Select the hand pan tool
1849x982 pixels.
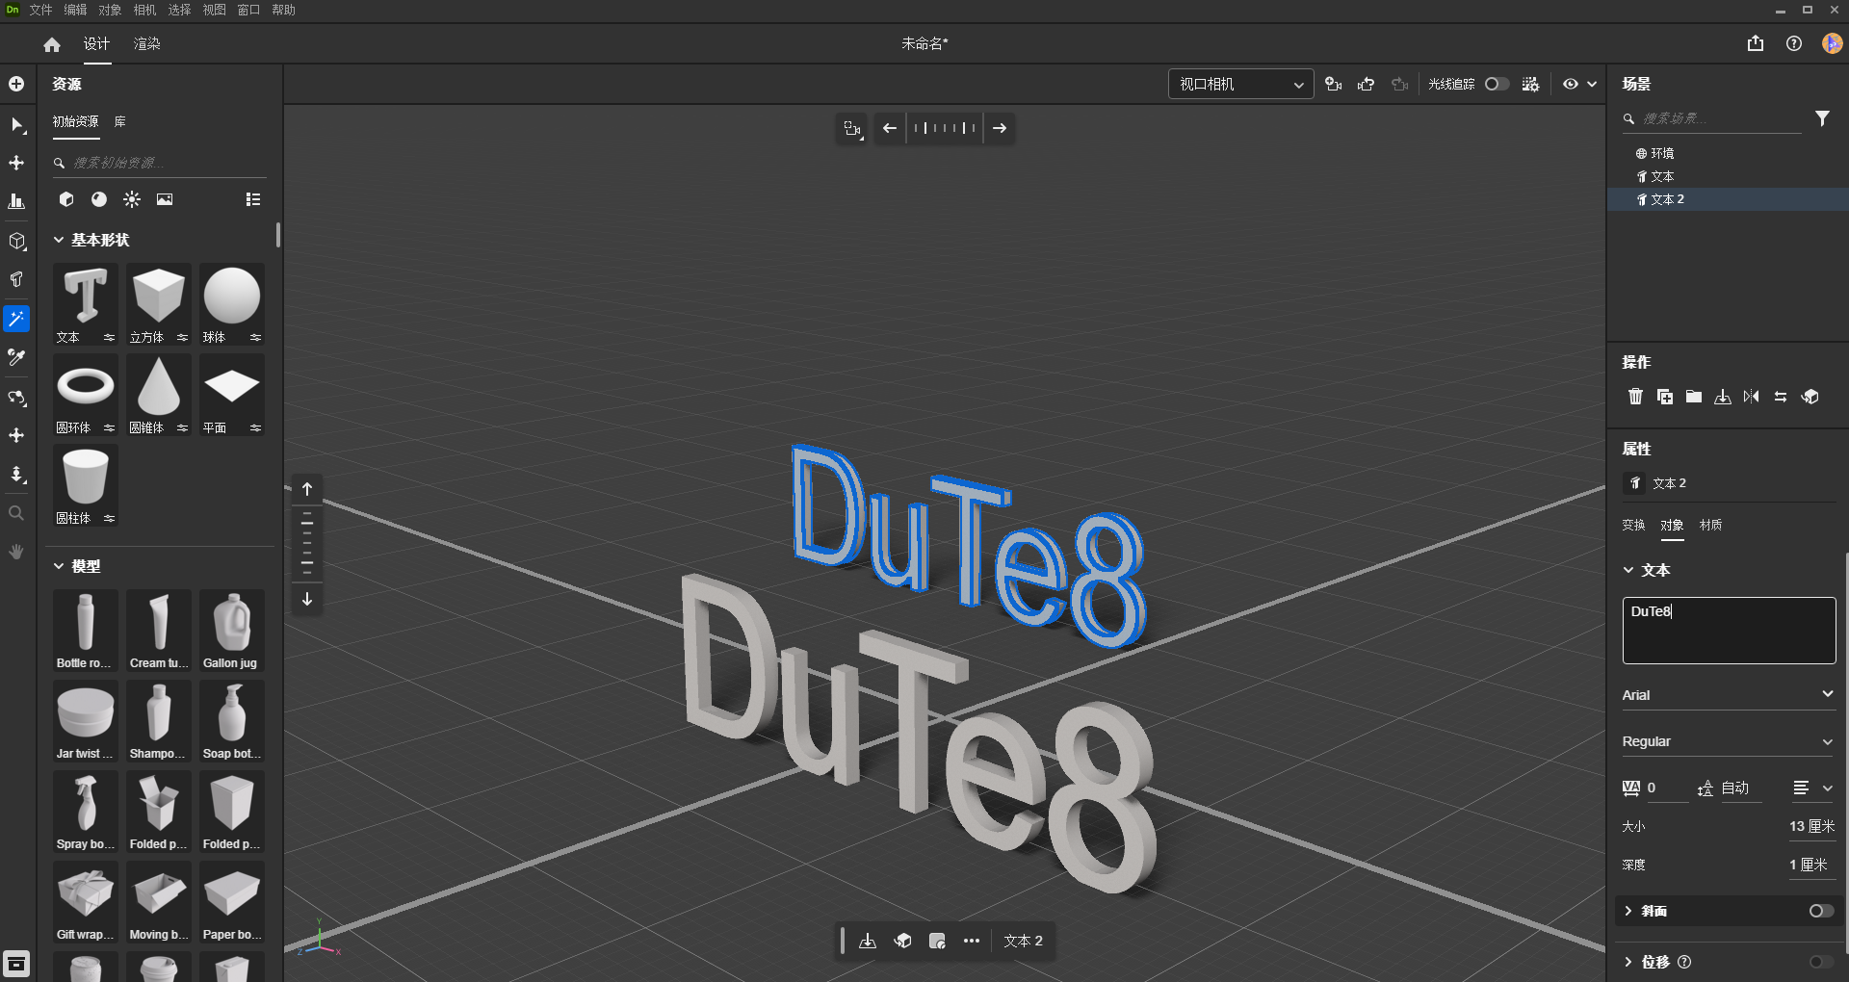(x=16, y=552)
